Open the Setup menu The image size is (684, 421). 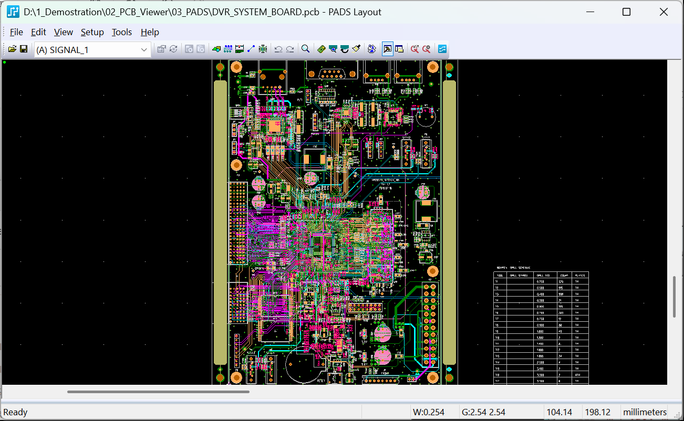[x=92, y=32]
